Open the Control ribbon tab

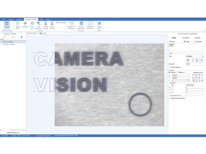[x=19, y=20]
